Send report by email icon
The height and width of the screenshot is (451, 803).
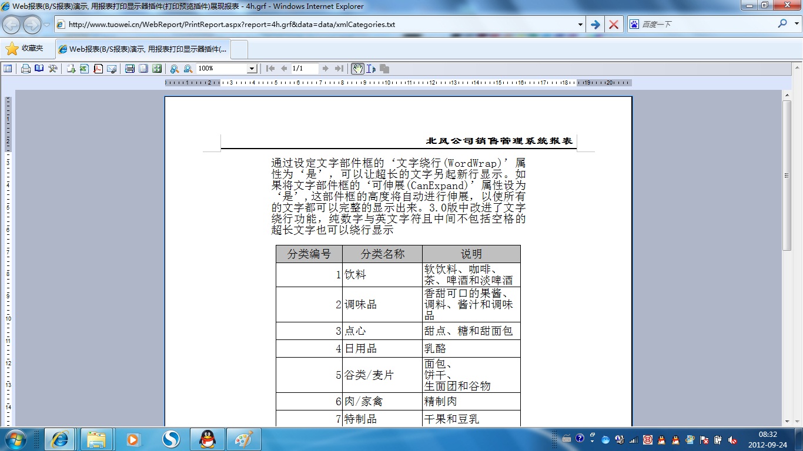(112, 69)
